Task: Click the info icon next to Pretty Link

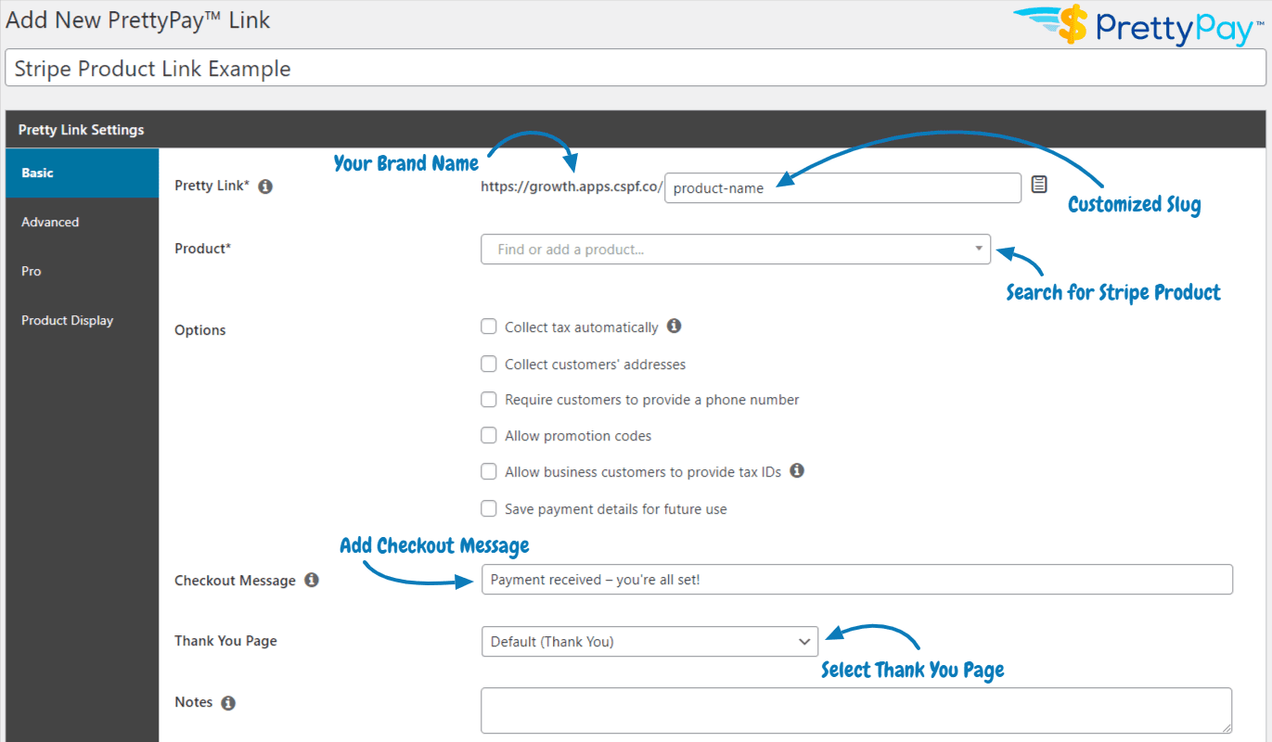Action: coord(265,185)
